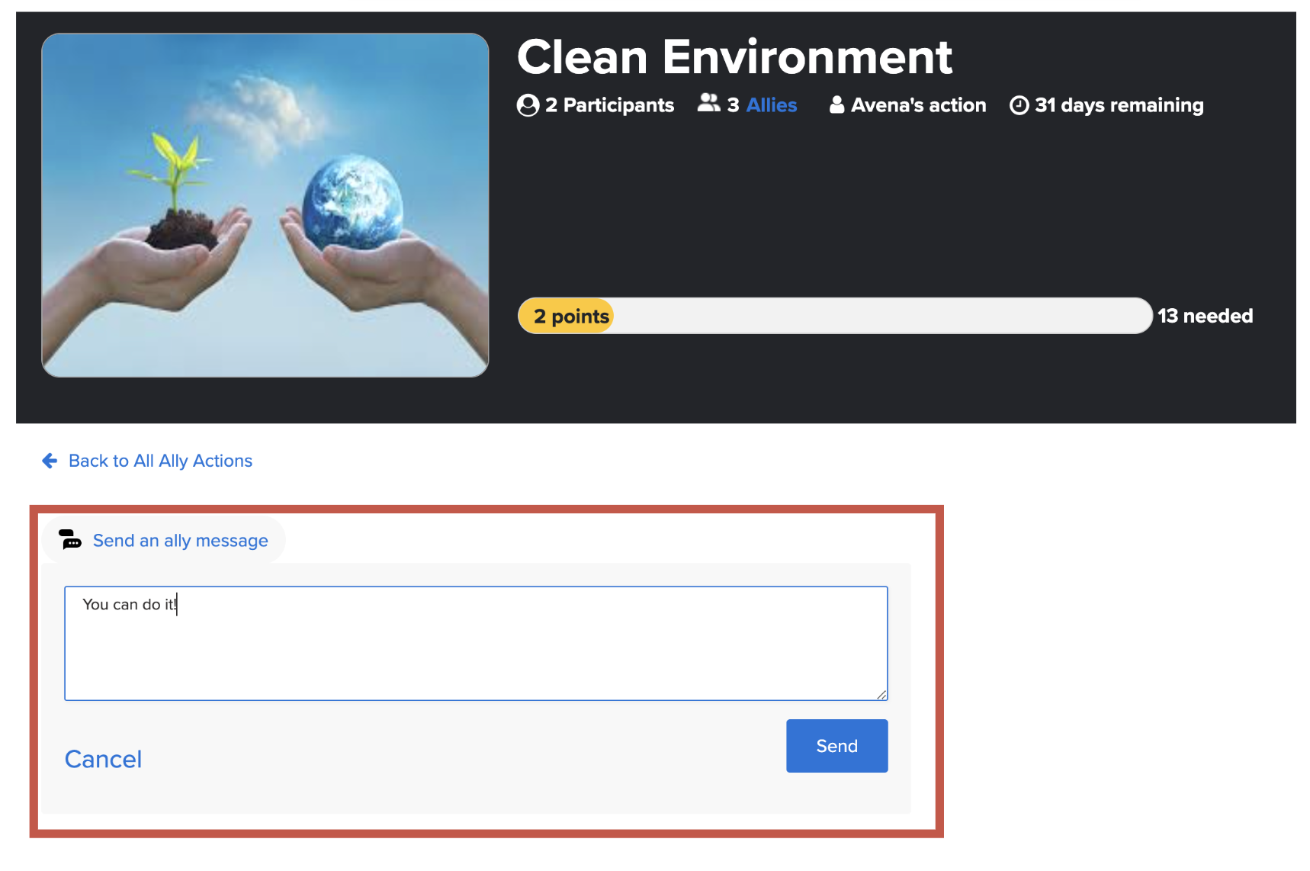Click the hands holding Earth thumbnail image
1310x871 pixels.
click(x=265, y=205)
